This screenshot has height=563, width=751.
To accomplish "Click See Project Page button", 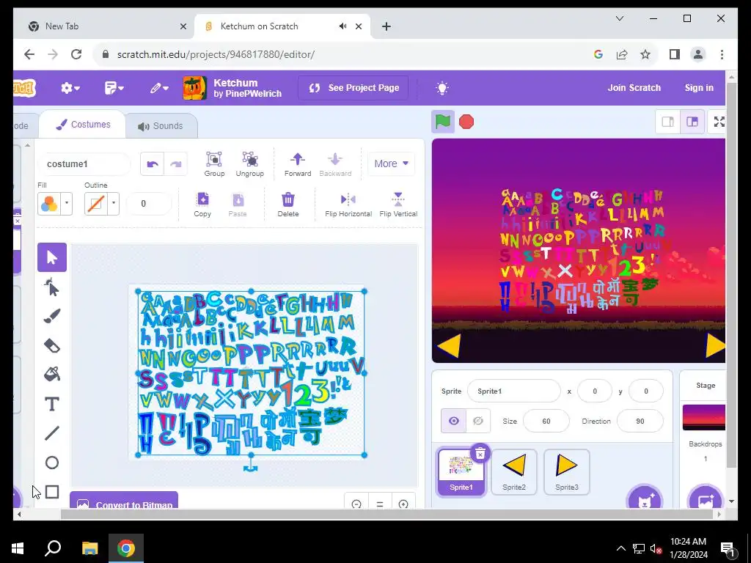I will point(354,88).
